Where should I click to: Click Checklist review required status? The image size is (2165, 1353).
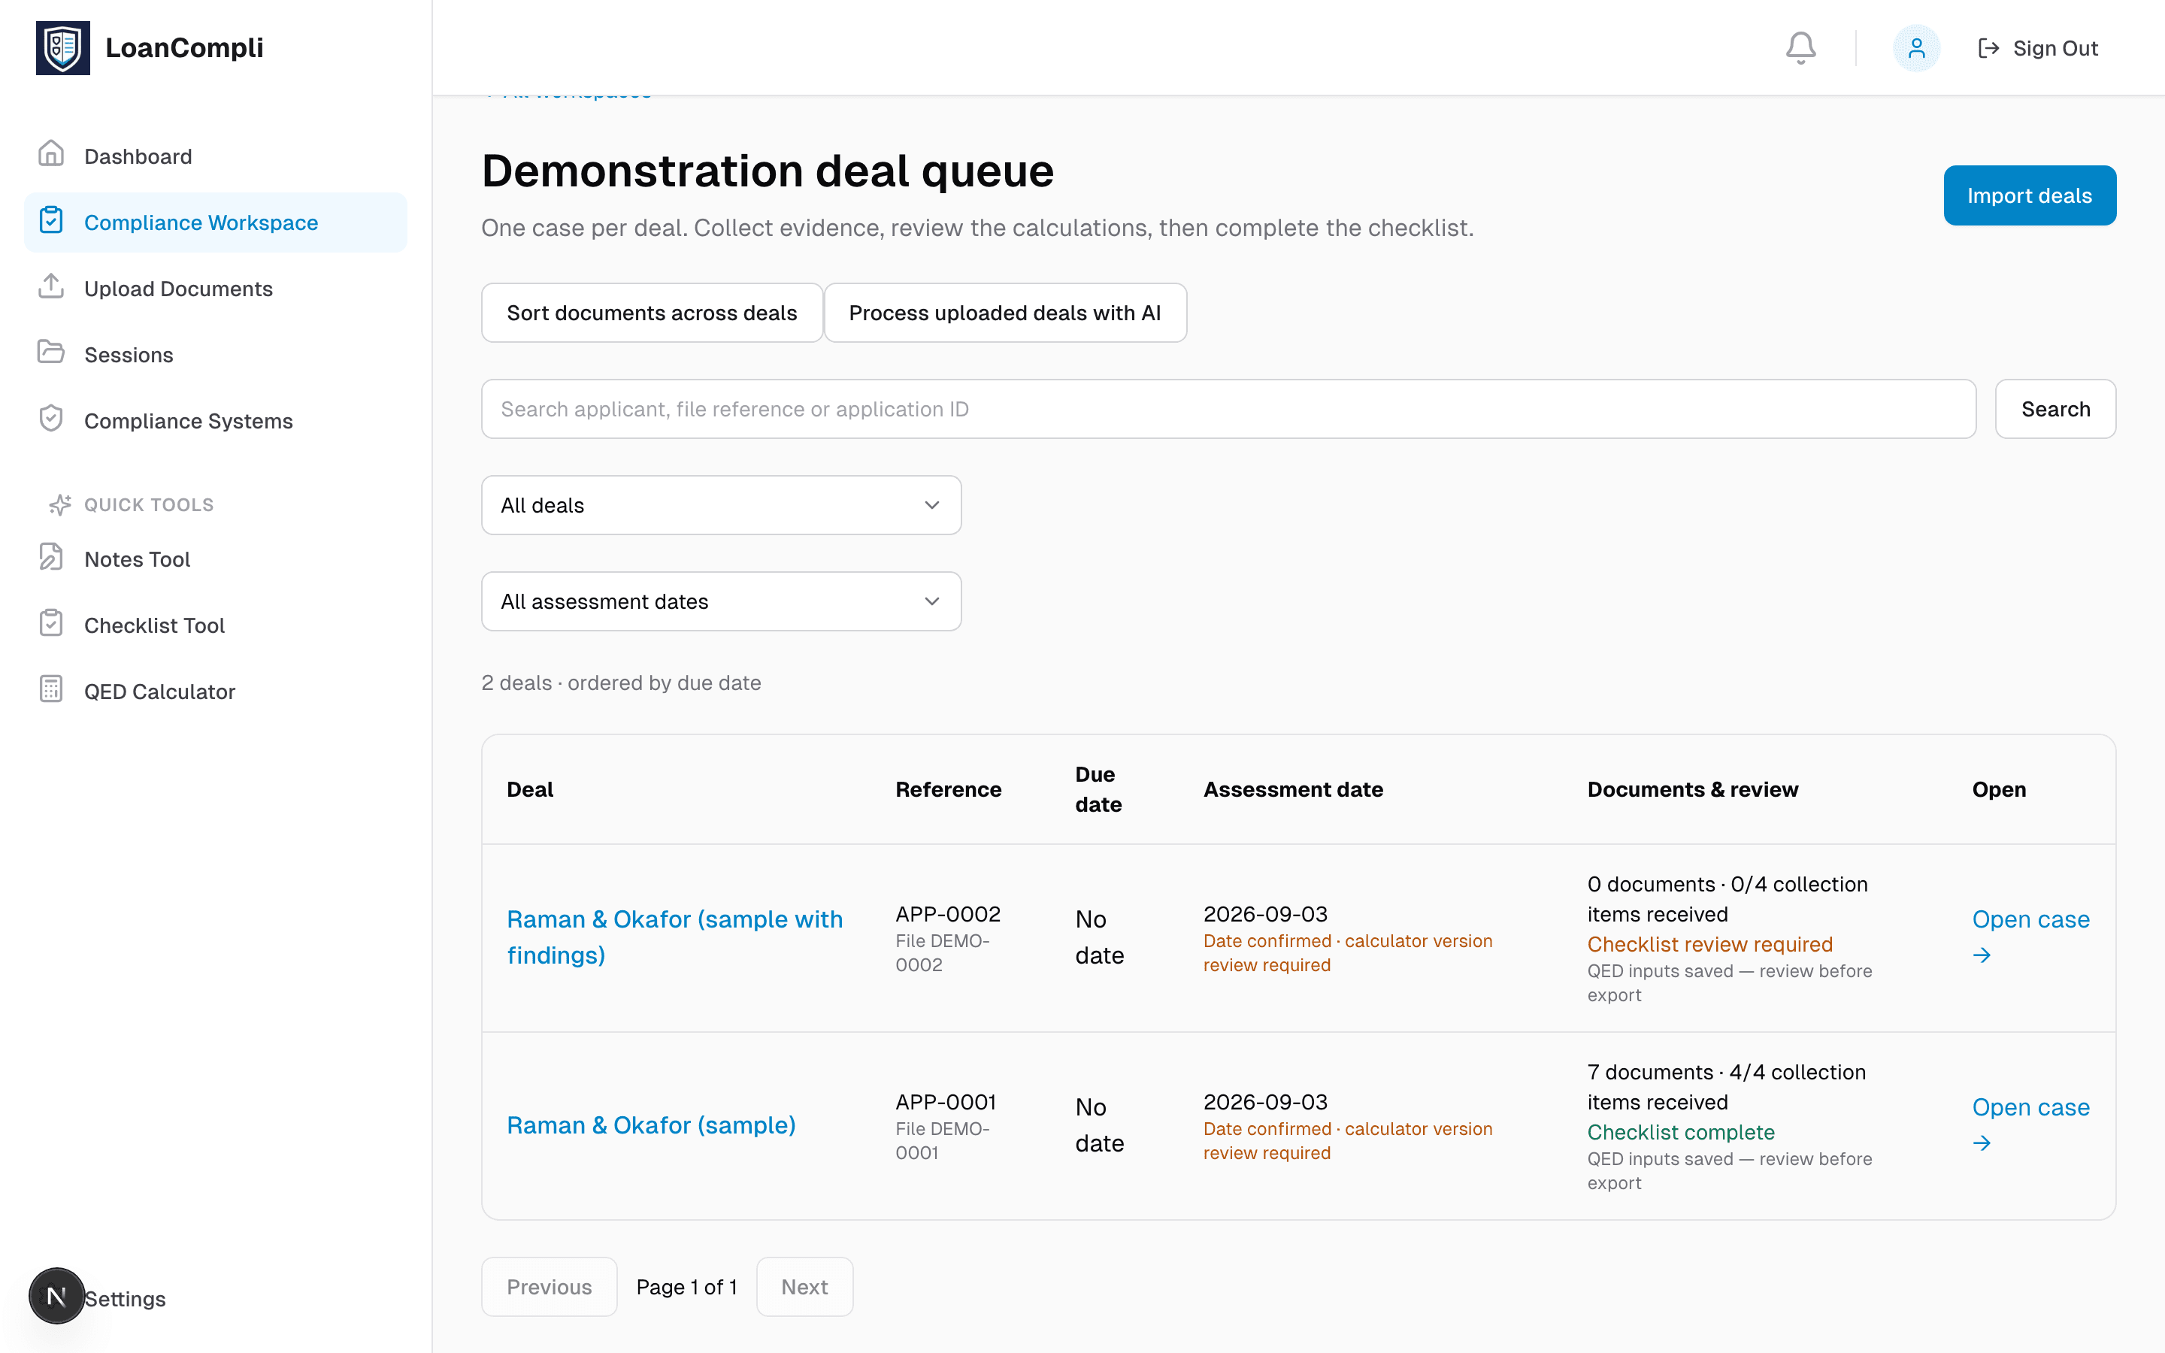[1709, 944]
